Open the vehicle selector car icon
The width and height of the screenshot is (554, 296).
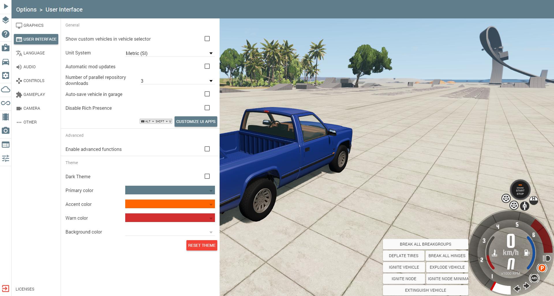point(6,62)
